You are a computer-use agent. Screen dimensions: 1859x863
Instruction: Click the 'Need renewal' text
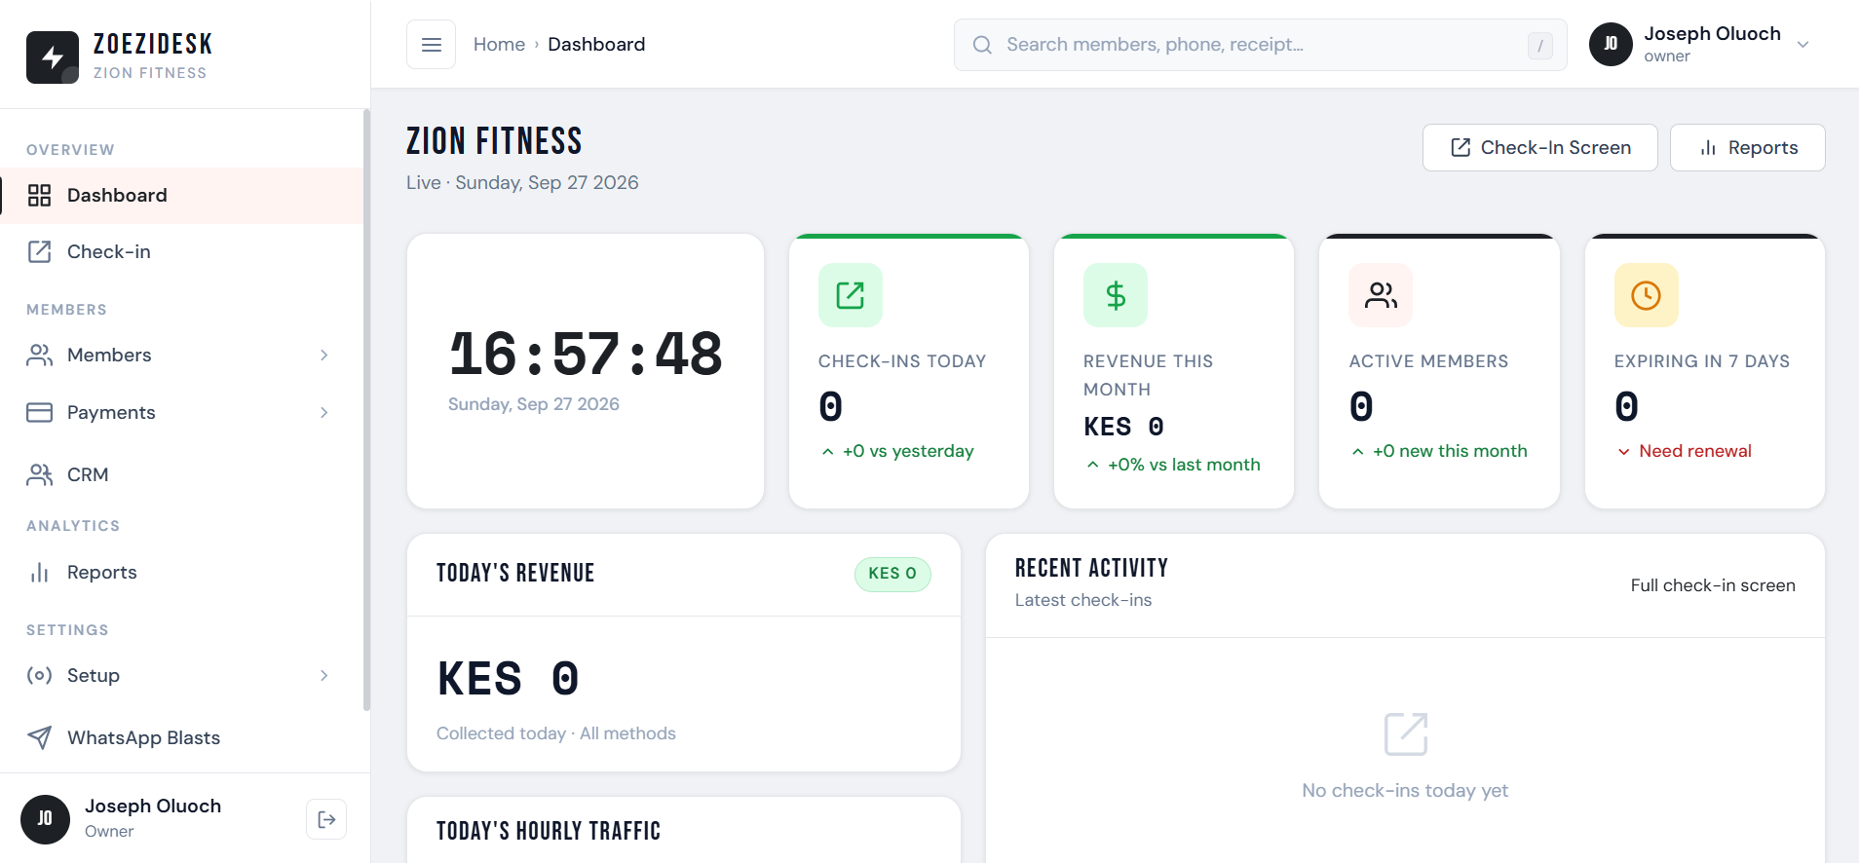click(1695, 451)
